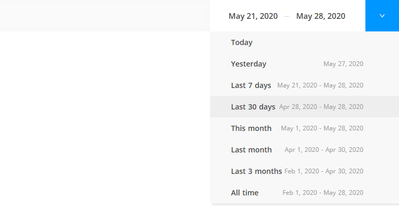Image resolution: width=399 pixels, height=209 pixels.
Task: Click the Feb 1, 2020 - May 28, 2020 text
Action: click(x=323, y=193)
